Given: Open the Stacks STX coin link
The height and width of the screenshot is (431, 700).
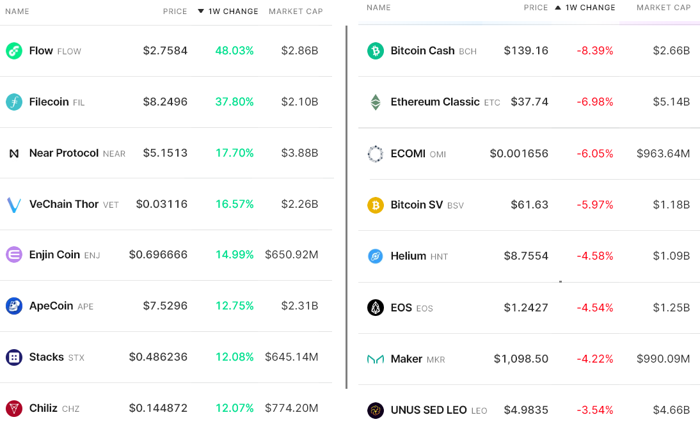Looking at the screenshot, I should click(57, 357).
